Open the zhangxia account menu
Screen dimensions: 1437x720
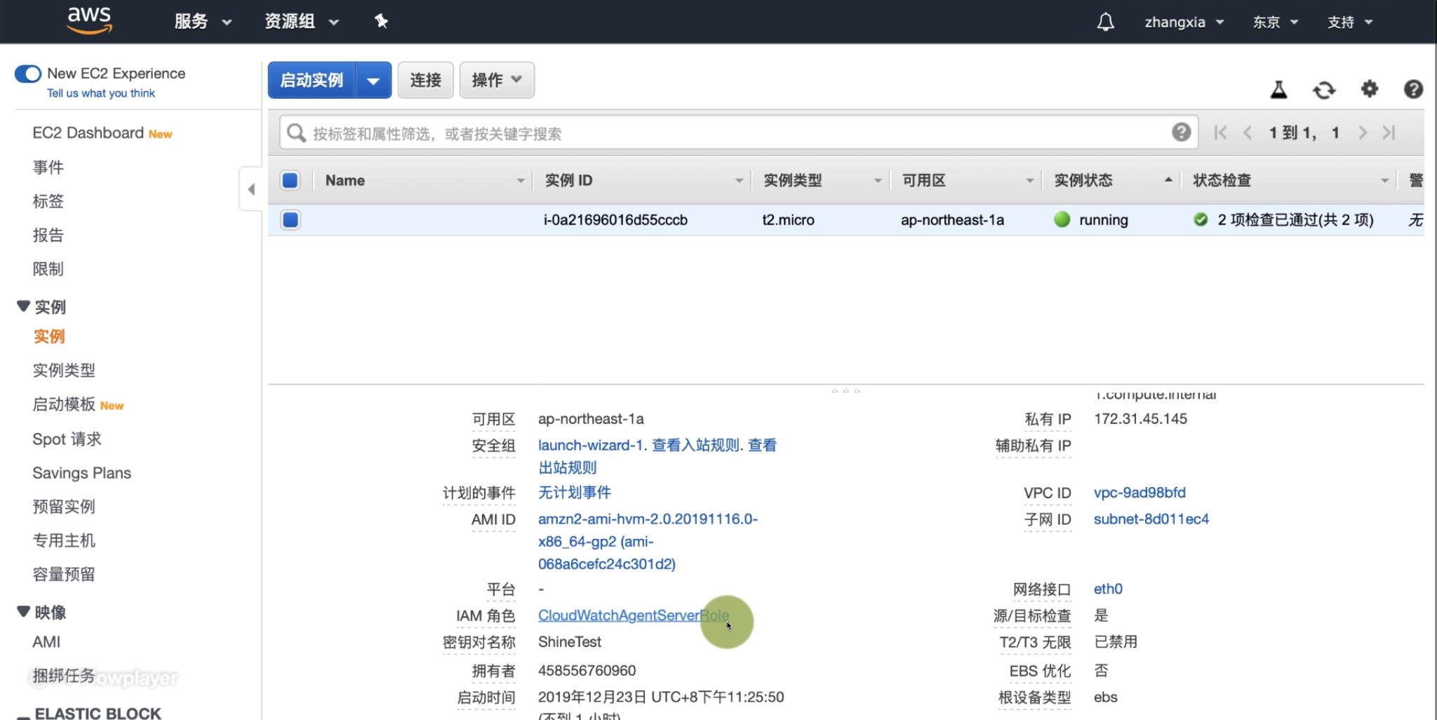[1184, 22]
